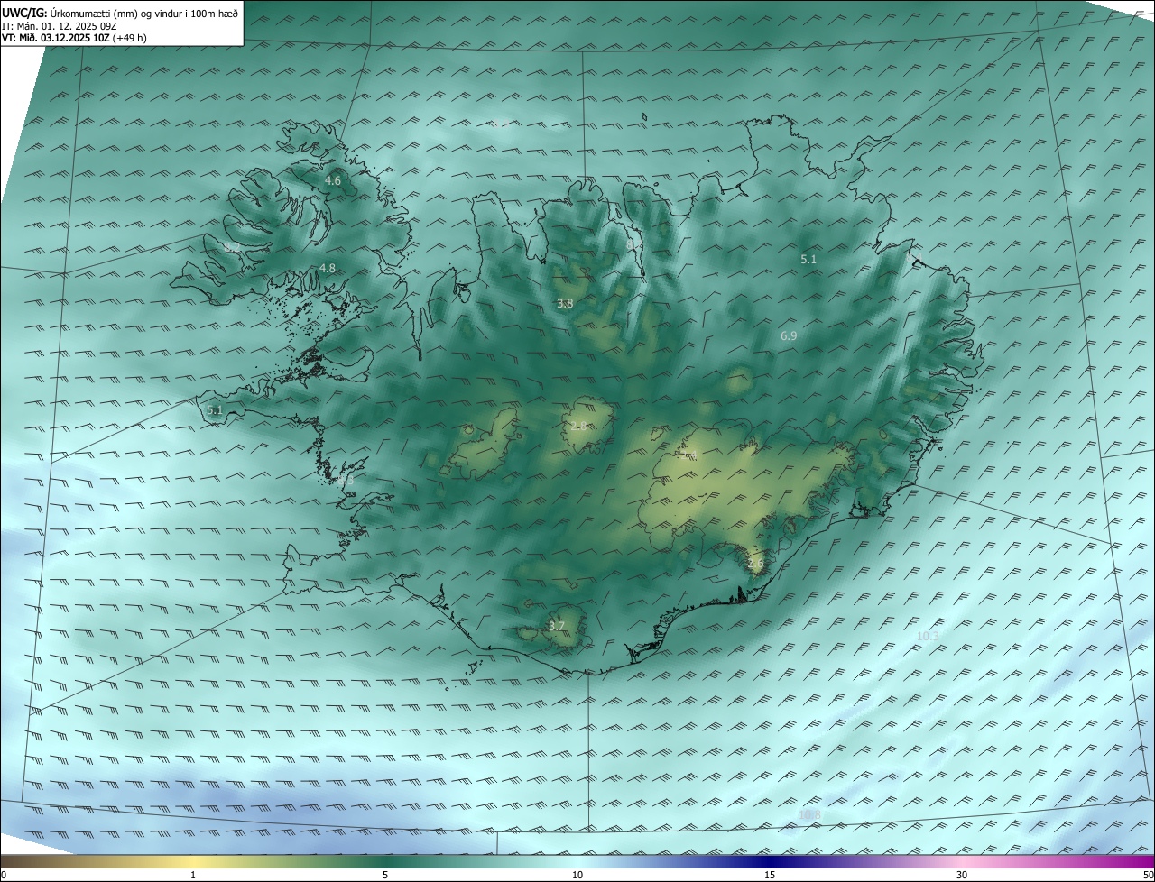
Task: Select the initialization time 'IT: Mán. 01. 12. 2025 09Z'
Action: 59,26
